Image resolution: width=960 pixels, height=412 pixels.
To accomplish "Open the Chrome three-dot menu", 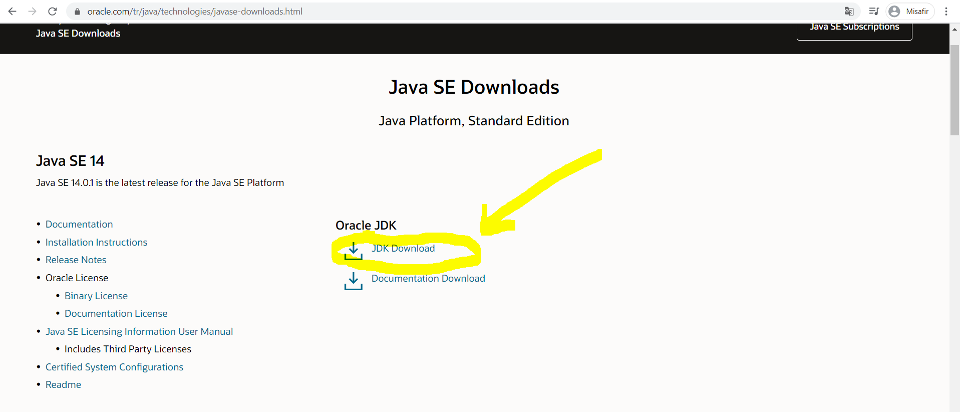I will 946,11.
